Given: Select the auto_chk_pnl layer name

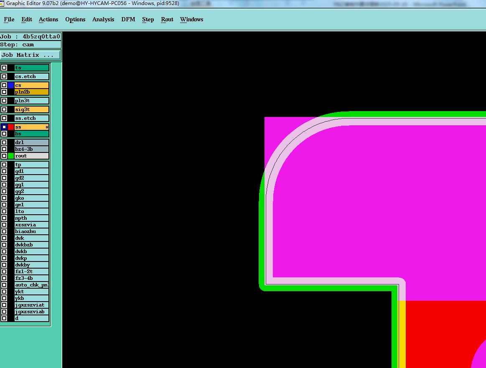Looking at the screenshot, I should point(32,285).
